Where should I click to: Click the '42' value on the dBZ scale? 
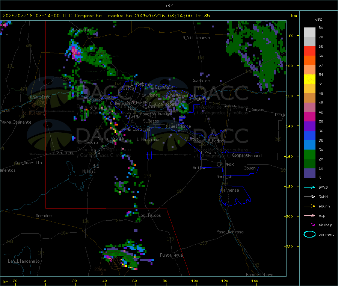click(x=321, y=112)
